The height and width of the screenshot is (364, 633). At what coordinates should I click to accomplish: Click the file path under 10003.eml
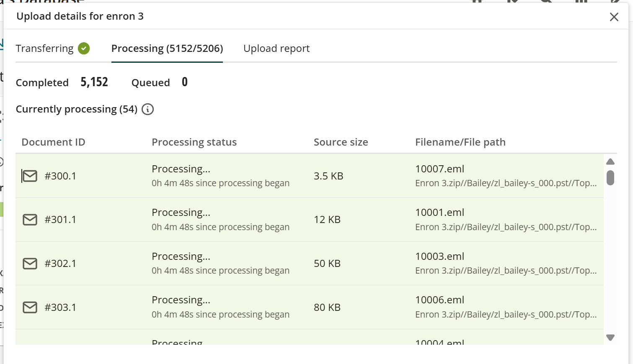click(x=506, y=271)
